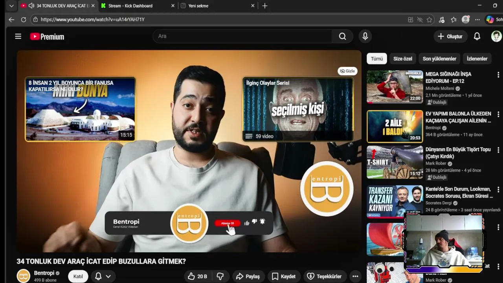
Task: Open Bentropi channel name link
Action: [44, 273]
